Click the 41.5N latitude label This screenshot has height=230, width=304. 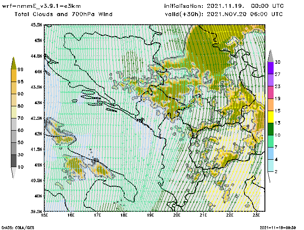[36, 149]
